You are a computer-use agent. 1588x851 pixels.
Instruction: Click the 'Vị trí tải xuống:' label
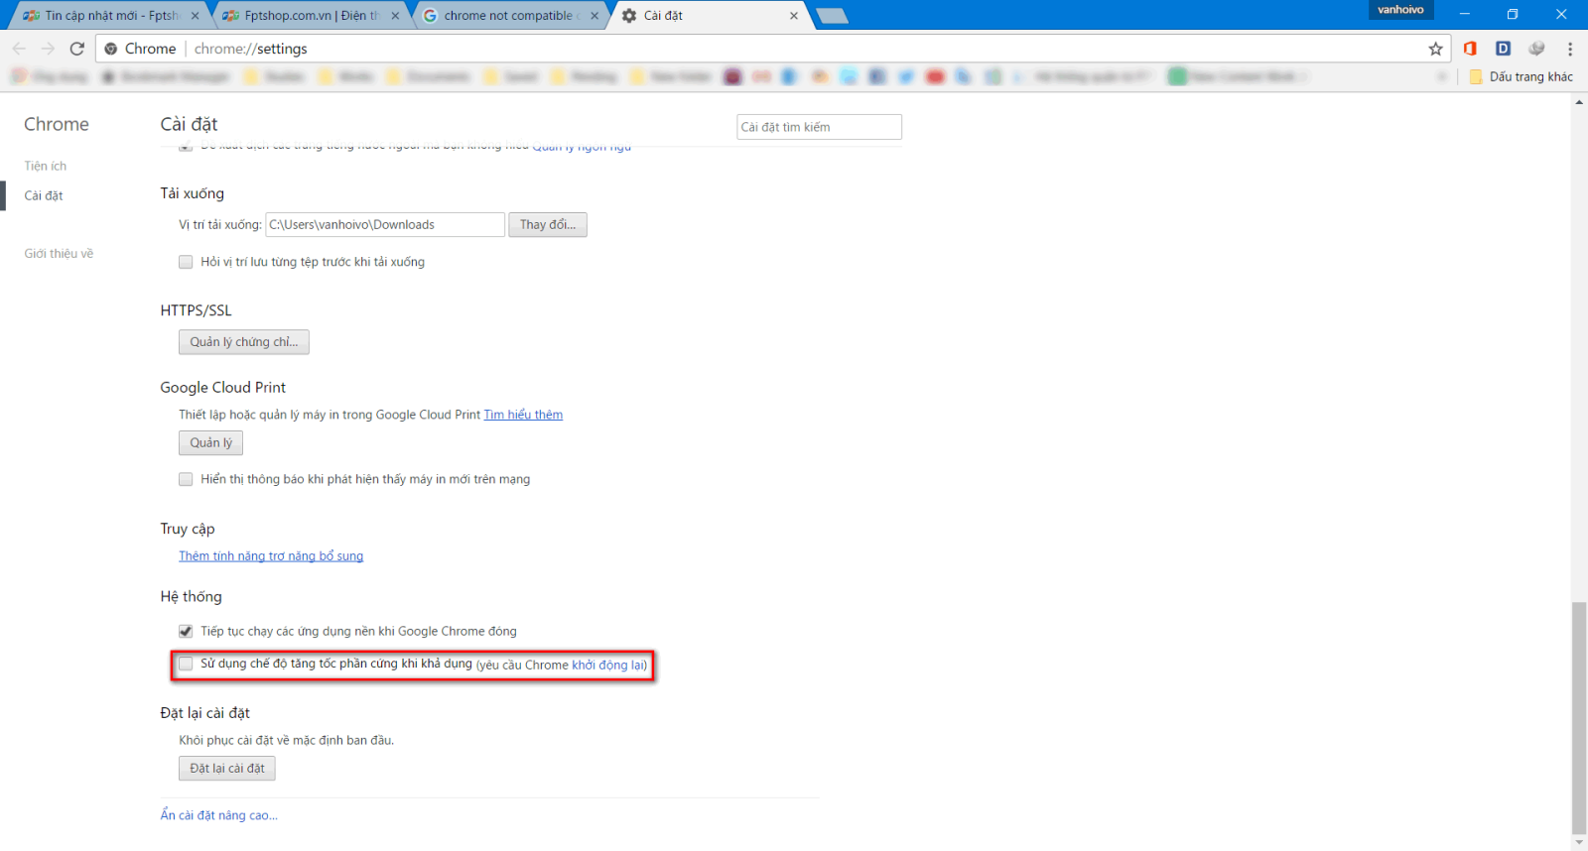click(x=220, y=225)
